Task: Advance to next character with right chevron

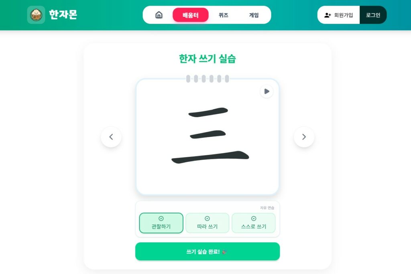Action: click(x=304, y=137)
